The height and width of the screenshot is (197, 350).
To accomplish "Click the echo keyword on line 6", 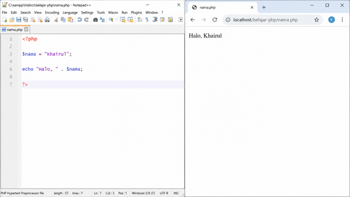I will (28, 69).
